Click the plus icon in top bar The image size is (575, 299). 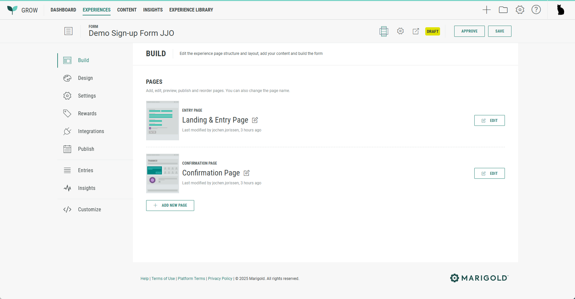tap(486, 10)
